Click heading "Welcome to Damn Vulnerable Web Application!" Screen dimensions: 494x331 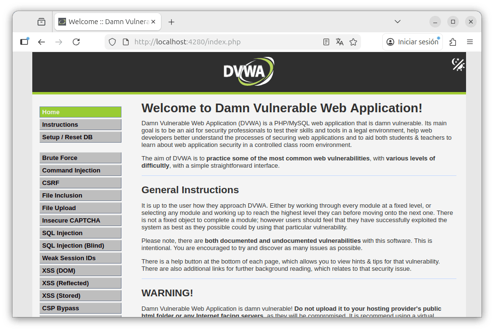point(281,108)
